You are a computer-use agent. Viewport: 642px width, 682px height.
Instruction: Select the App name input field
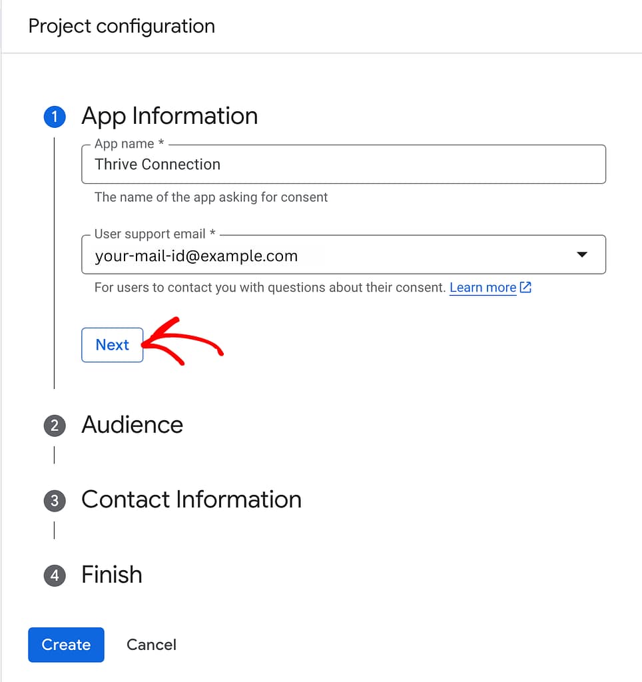coord(343,164)
